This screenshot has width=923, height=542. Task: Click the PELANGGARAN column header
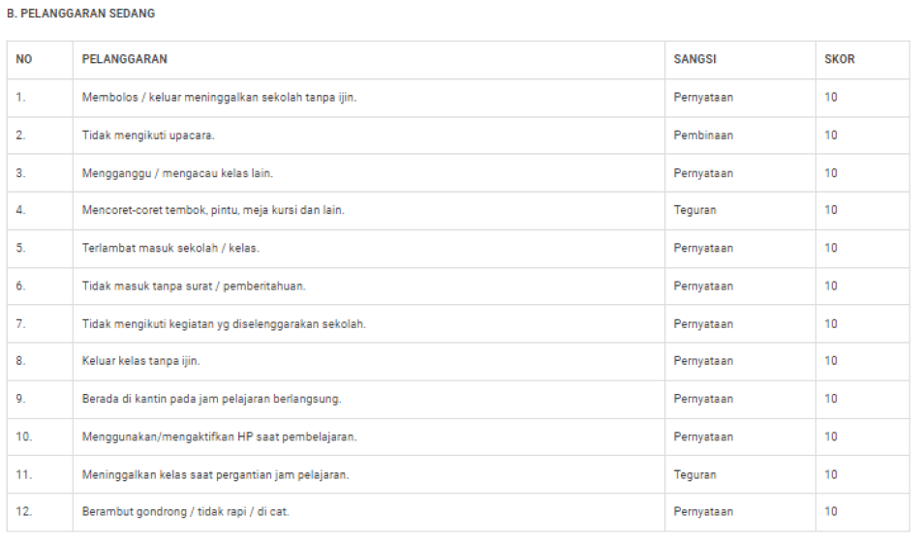124,59
